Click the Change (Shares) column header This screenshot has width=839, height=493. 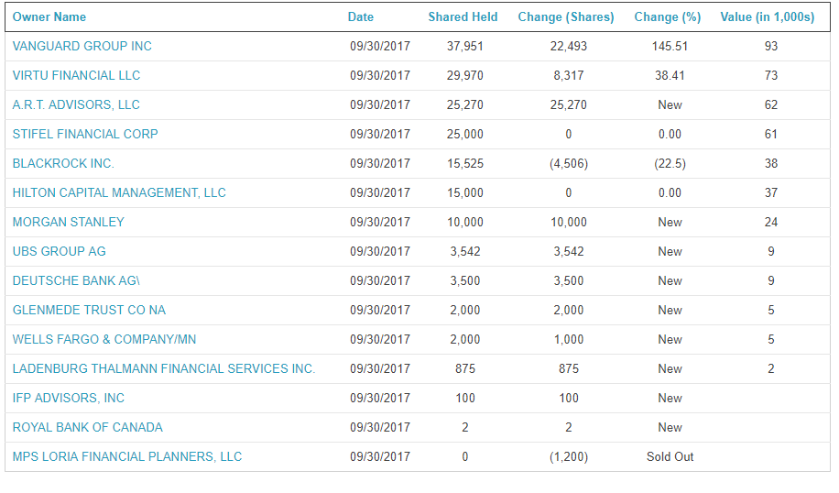tap(566, 16)
